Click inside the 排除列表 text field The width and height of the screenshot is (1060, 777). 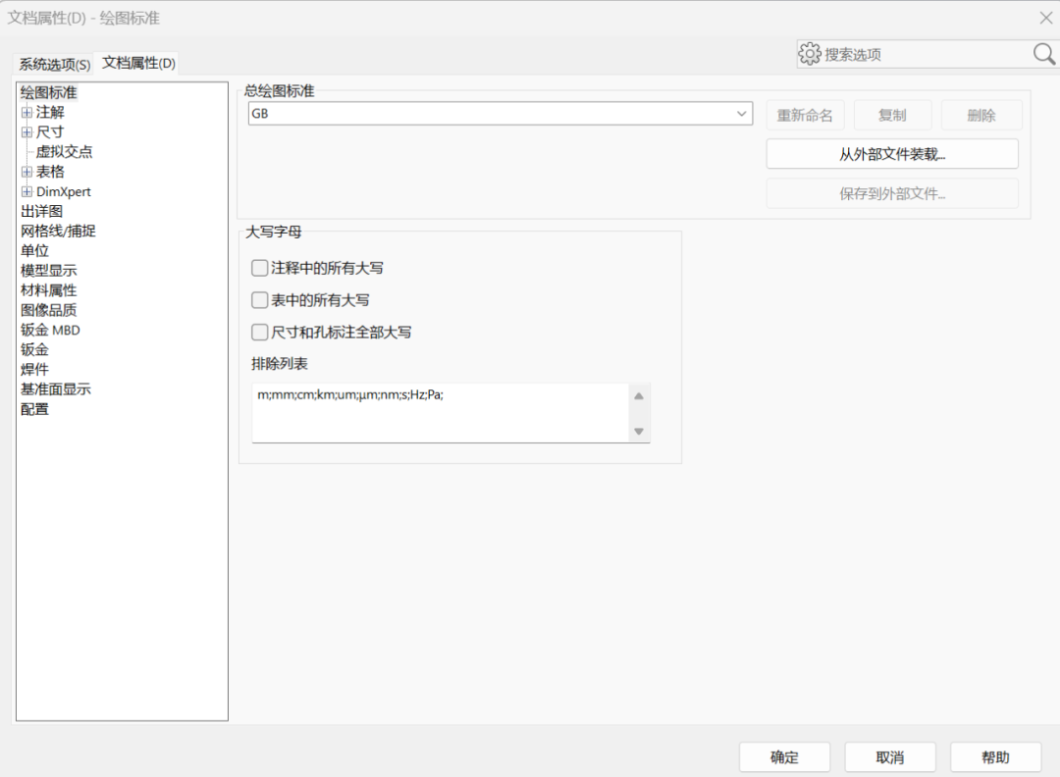(x=438, y=412)
